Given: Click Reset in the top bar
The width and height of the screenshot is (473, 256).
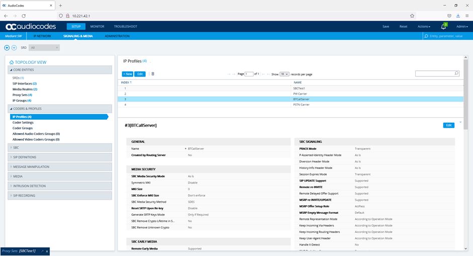Looking at the screenshot, I should coord(403,27).
